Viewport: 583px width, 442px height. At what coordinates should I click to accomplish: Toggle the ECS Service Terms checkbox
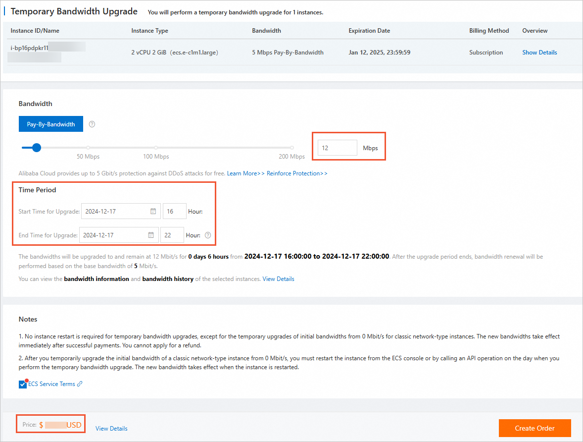[23, 385]
